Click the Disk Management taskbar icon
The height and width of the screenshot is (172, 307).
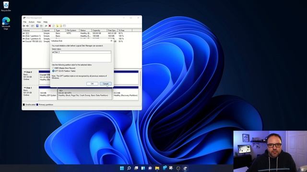pyautogui.click(x=185, y=168)
